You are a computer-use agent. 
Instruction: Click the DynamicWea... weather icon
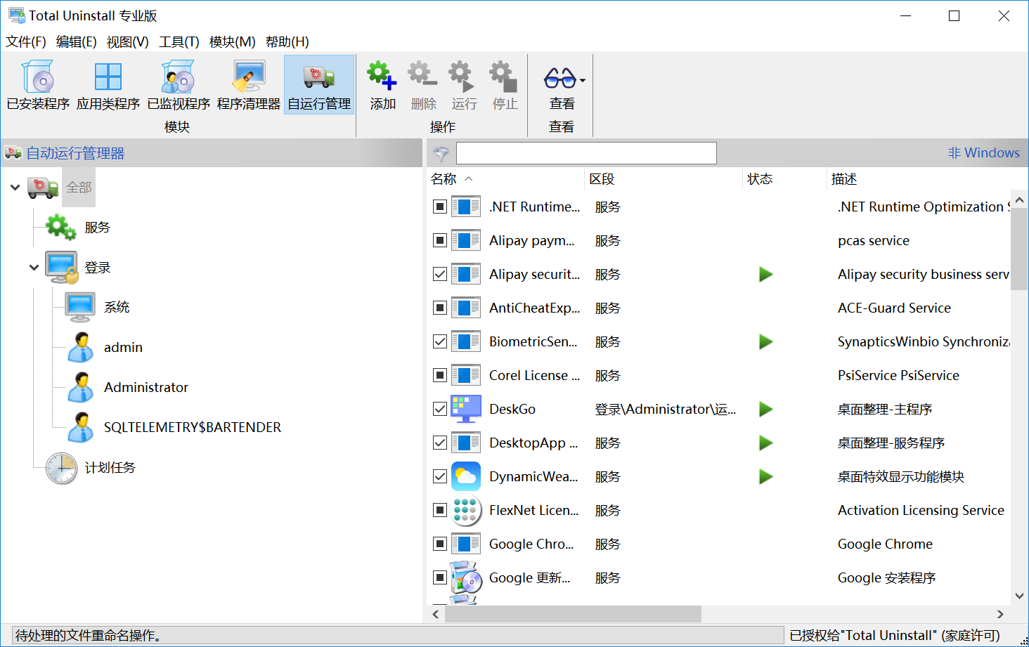tap(465, 476)
